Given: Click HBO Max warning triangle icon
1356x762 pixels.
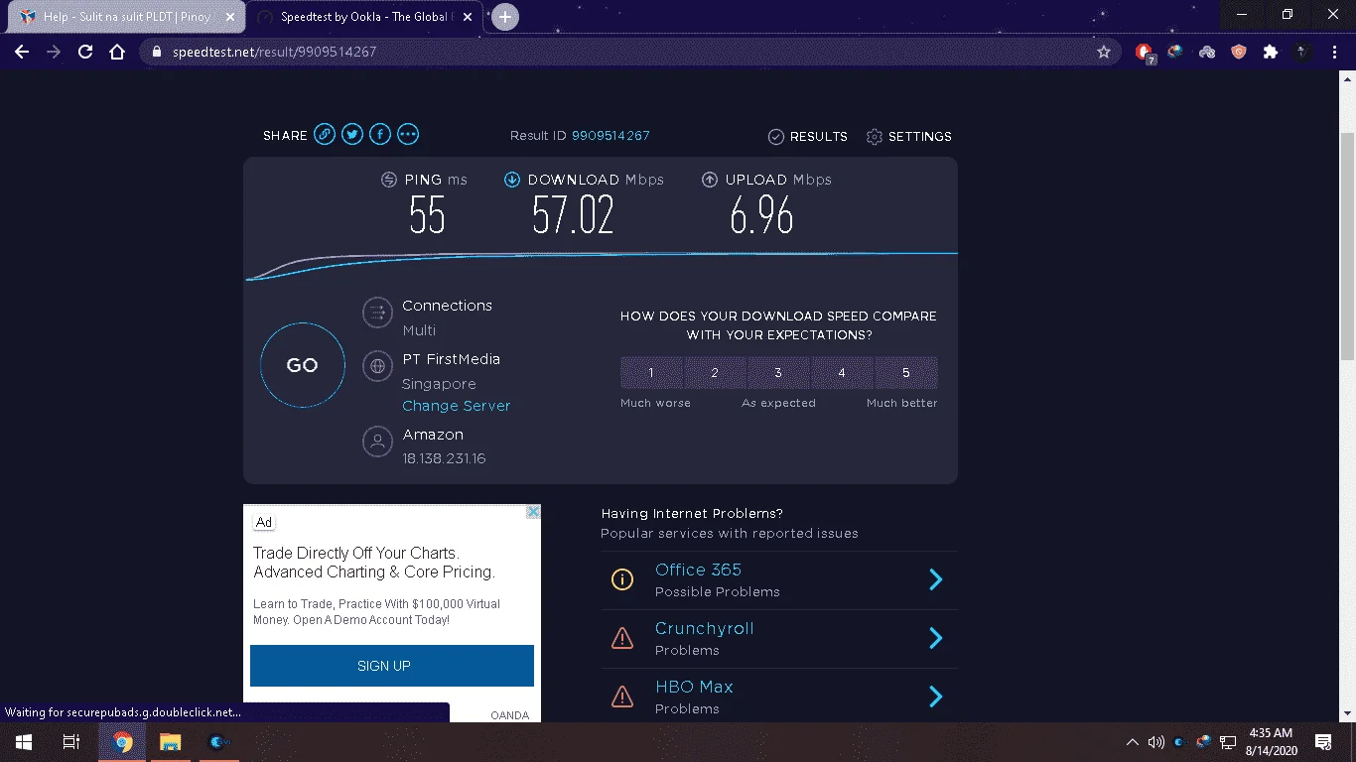Looking at the screenshot, I should point(622,697).
